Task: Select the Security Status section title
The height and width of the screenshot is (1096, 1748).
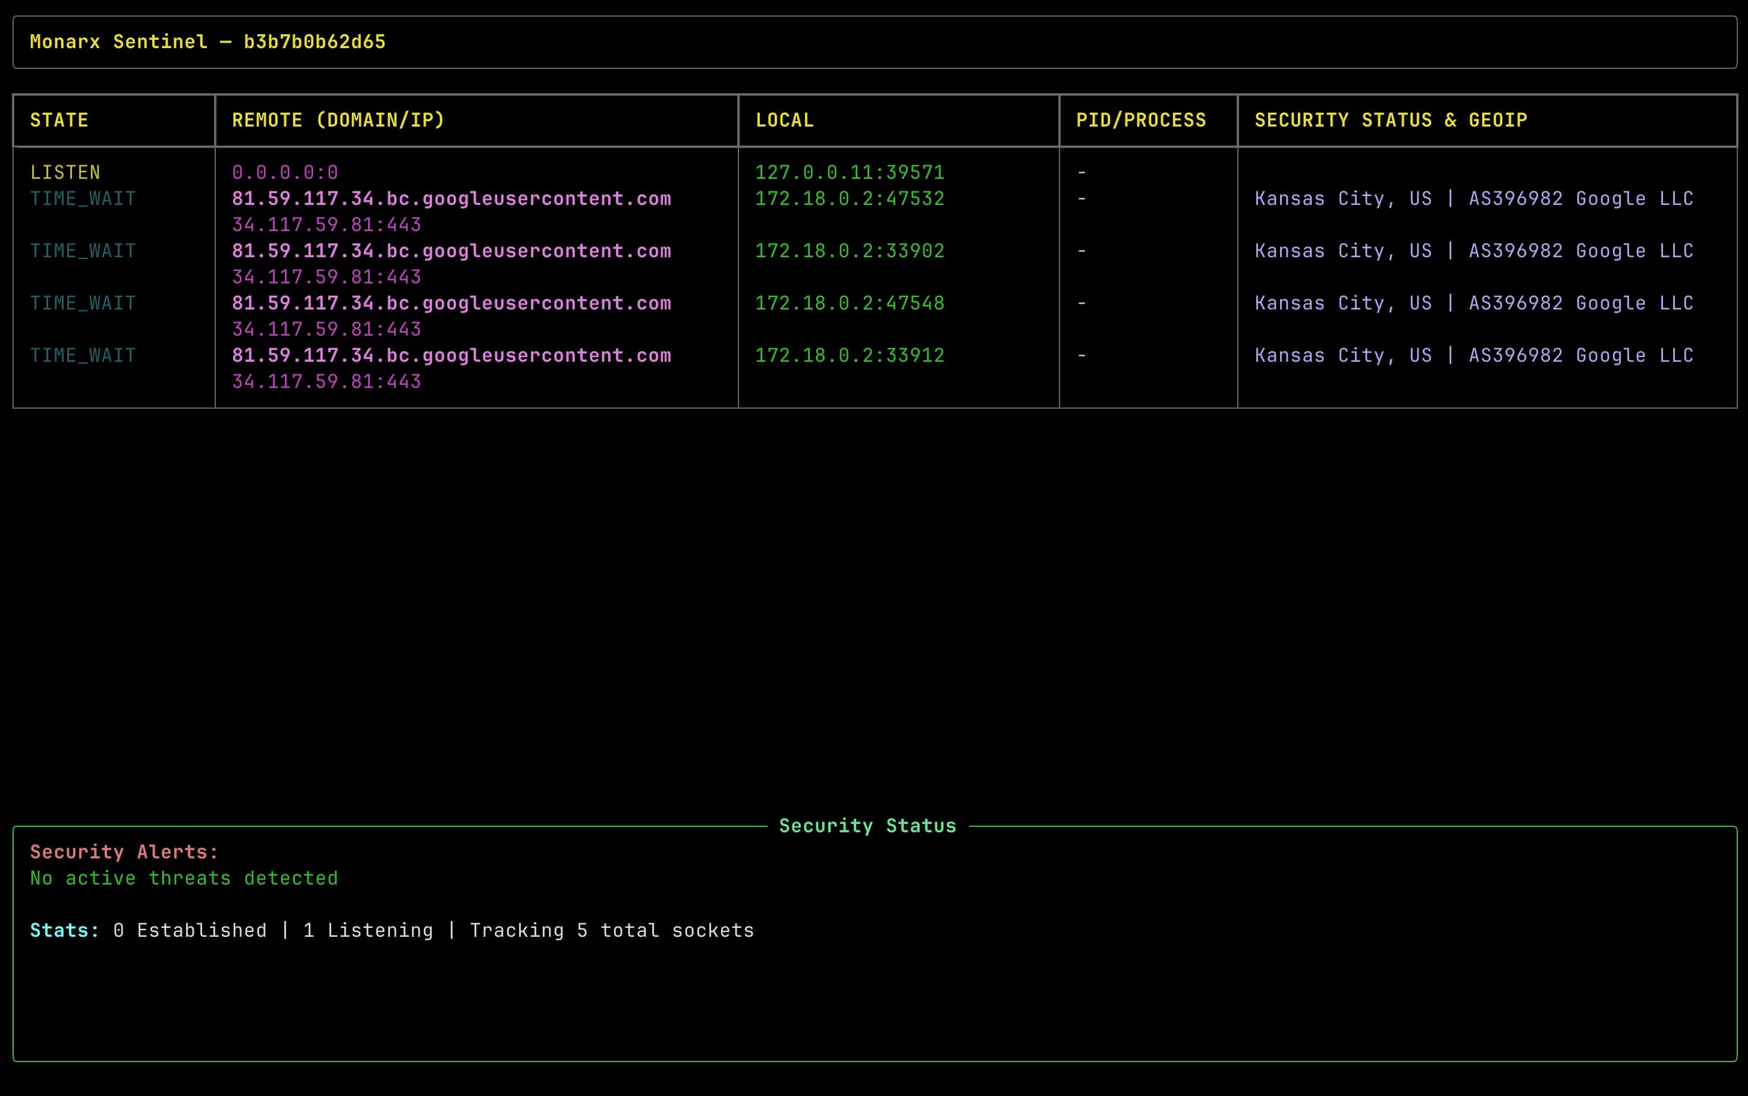Action: tap(867, 825)
